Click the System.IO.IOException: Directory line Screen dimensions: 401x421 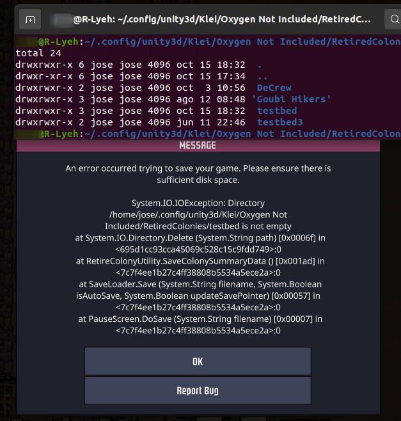[198, 203]
